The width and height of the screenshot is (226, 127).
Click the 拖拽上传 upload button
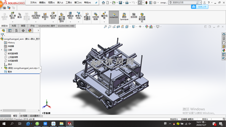pyautogui.click(x=201, y=7)
